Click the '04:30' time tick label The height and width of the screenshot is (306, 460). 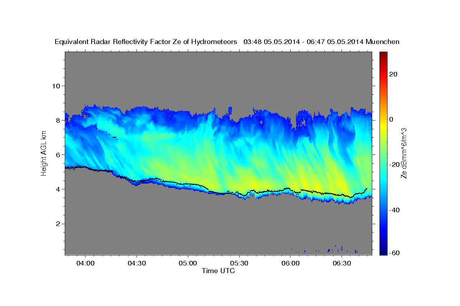136,264
